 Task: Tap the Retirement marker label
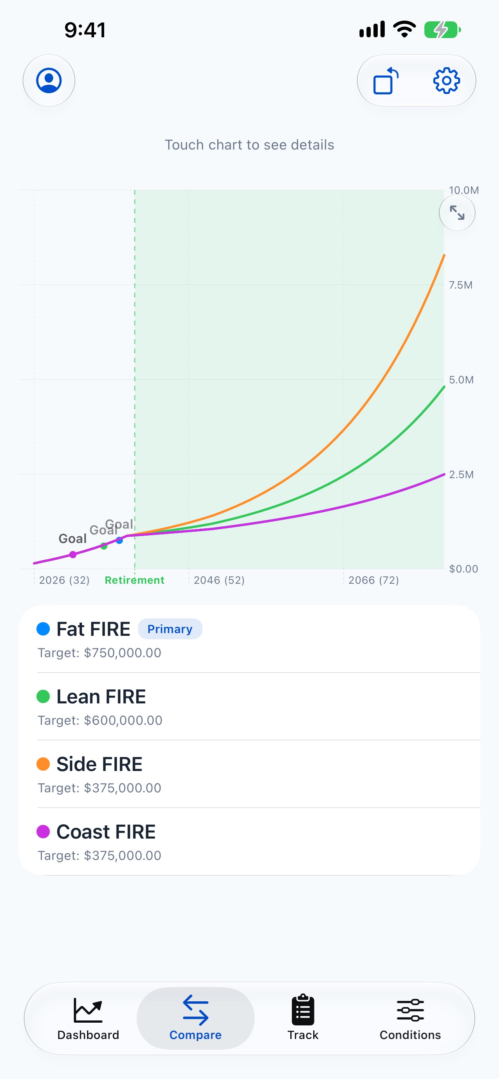click(x=134, y=580)
